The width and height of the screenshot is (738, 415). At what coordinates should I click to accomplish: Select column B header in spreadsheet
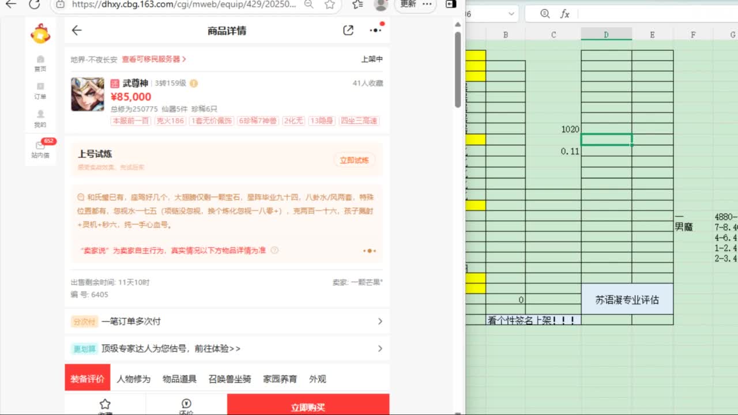[x=506, y=35]
